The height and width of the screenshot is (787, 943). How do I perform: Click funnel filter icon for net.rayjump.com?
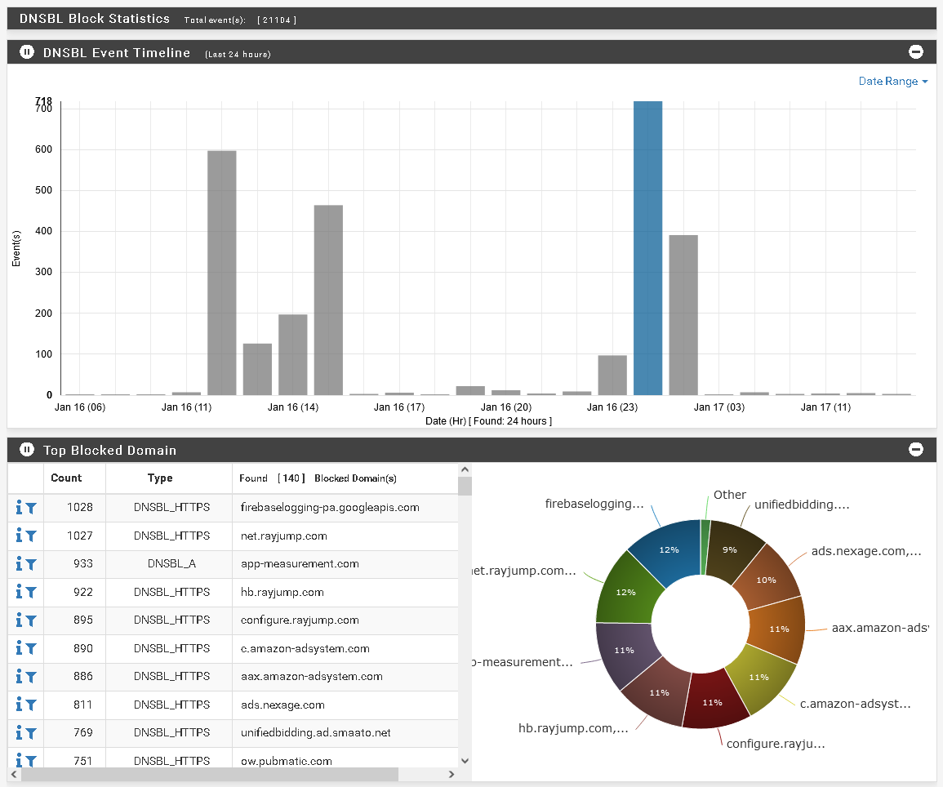tap(31, 536)
